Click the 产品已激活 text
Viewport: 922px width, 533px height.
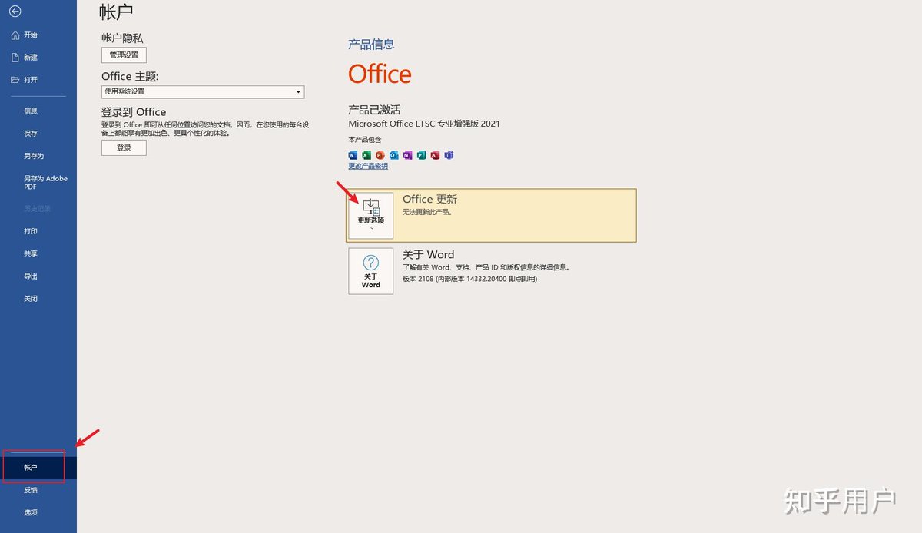point(374,110)
